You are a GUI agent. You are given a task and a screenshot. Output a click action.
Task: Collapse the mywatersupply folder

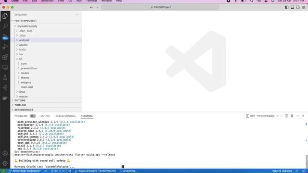(x=46, y=26)
